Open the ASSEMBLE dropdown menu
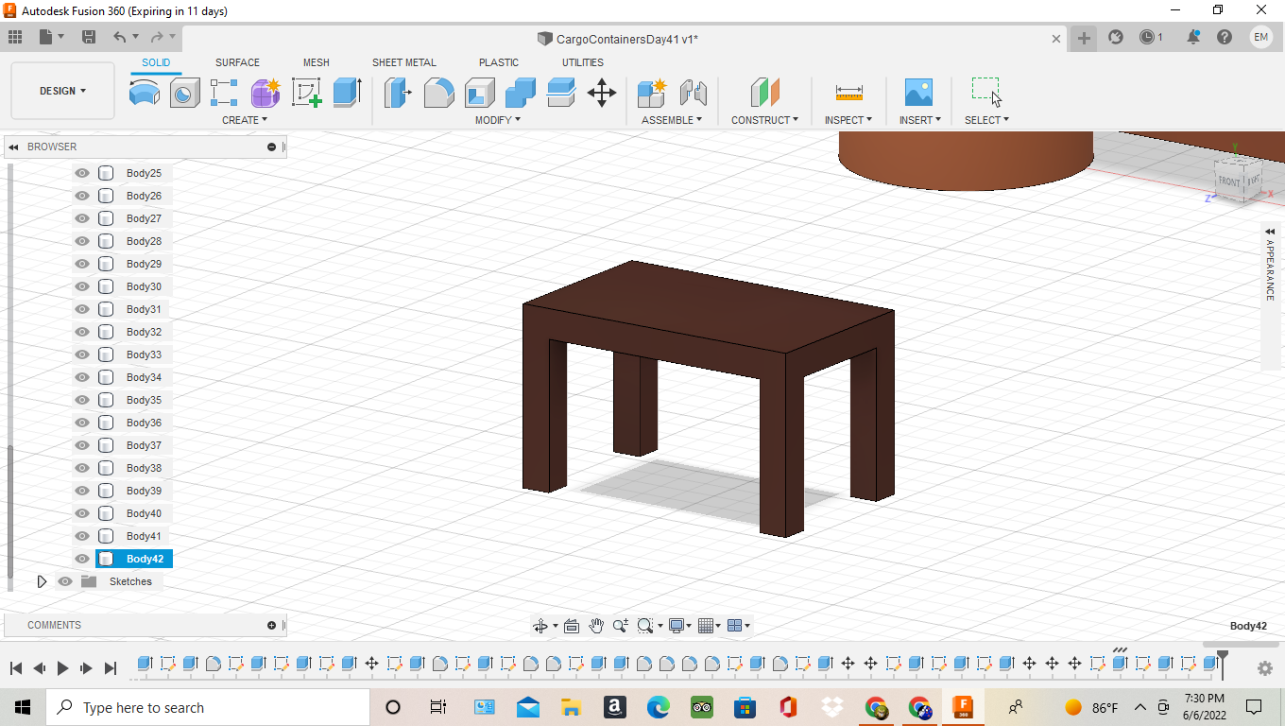This screenshot has height=726, width=1285. coord(672,120)
